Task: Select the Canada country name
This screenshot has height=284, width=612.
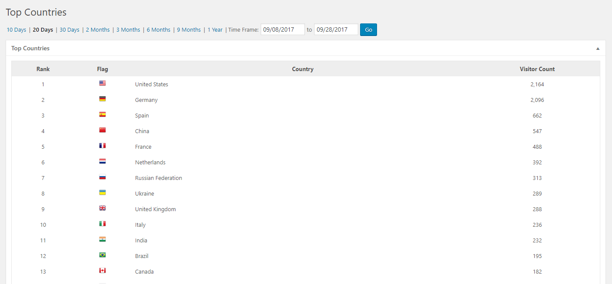Action: coord(144,272)
